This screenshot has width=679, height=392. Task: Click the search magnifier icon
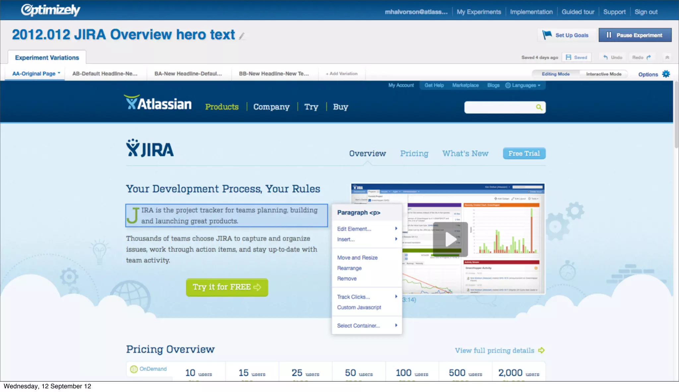tap(539, 107)
